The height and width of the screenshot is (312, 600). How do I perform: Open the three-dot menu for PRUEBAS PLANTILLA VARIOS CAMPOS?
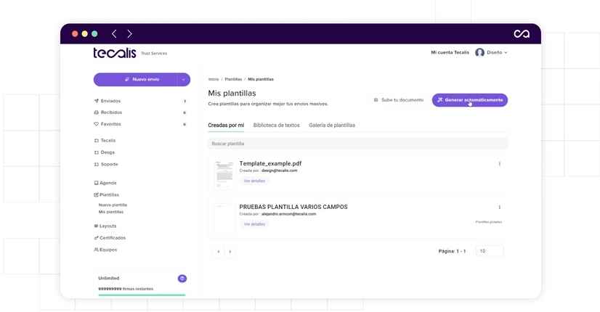[499, 208]
